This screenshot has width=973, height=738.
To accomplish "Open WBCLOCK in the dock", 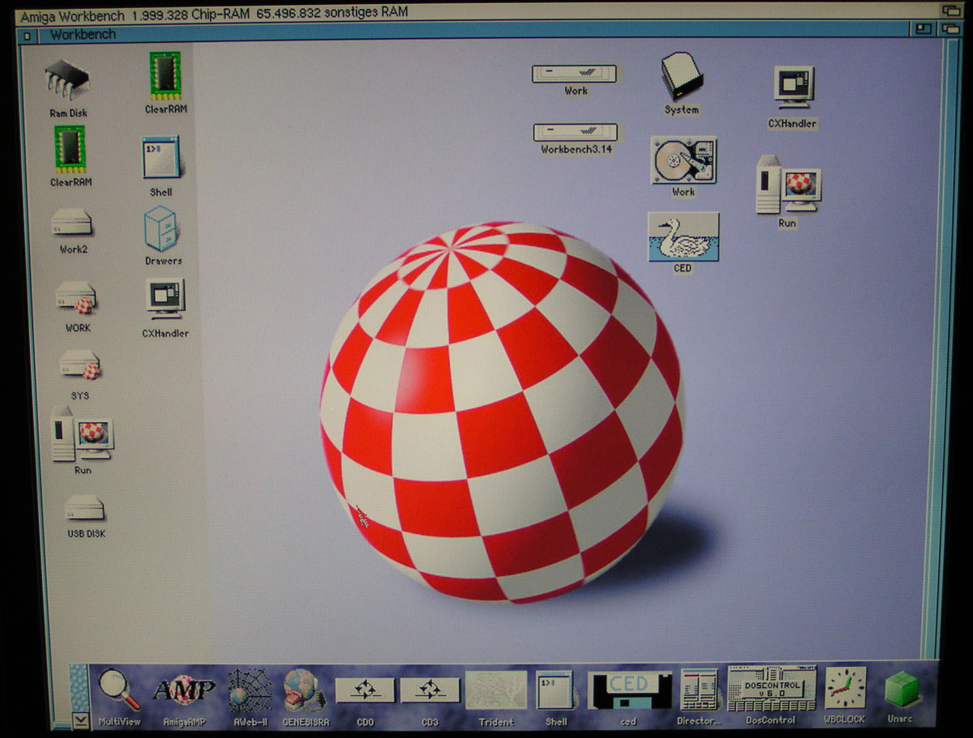I will (845, 689).
